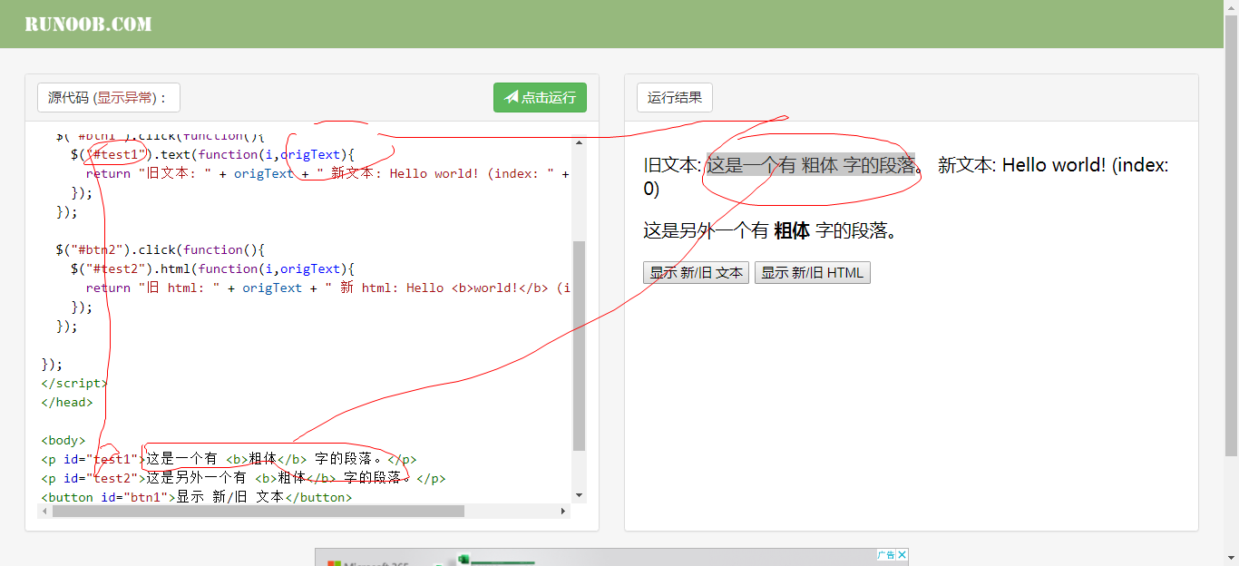Click the highlighted 这是一个有 粗体 字的段落 result text

point(811,165)
